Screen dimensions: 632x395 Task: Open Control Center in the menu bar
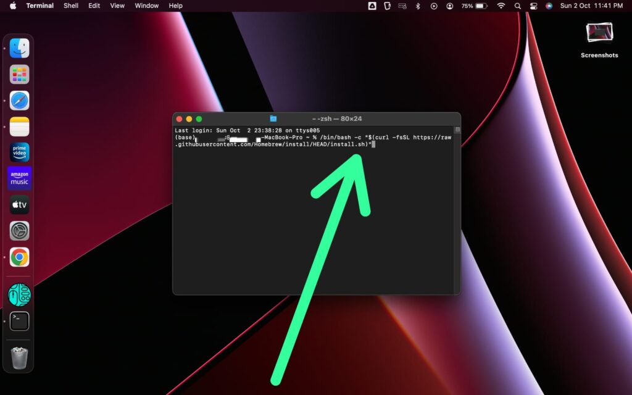(533, 6)
